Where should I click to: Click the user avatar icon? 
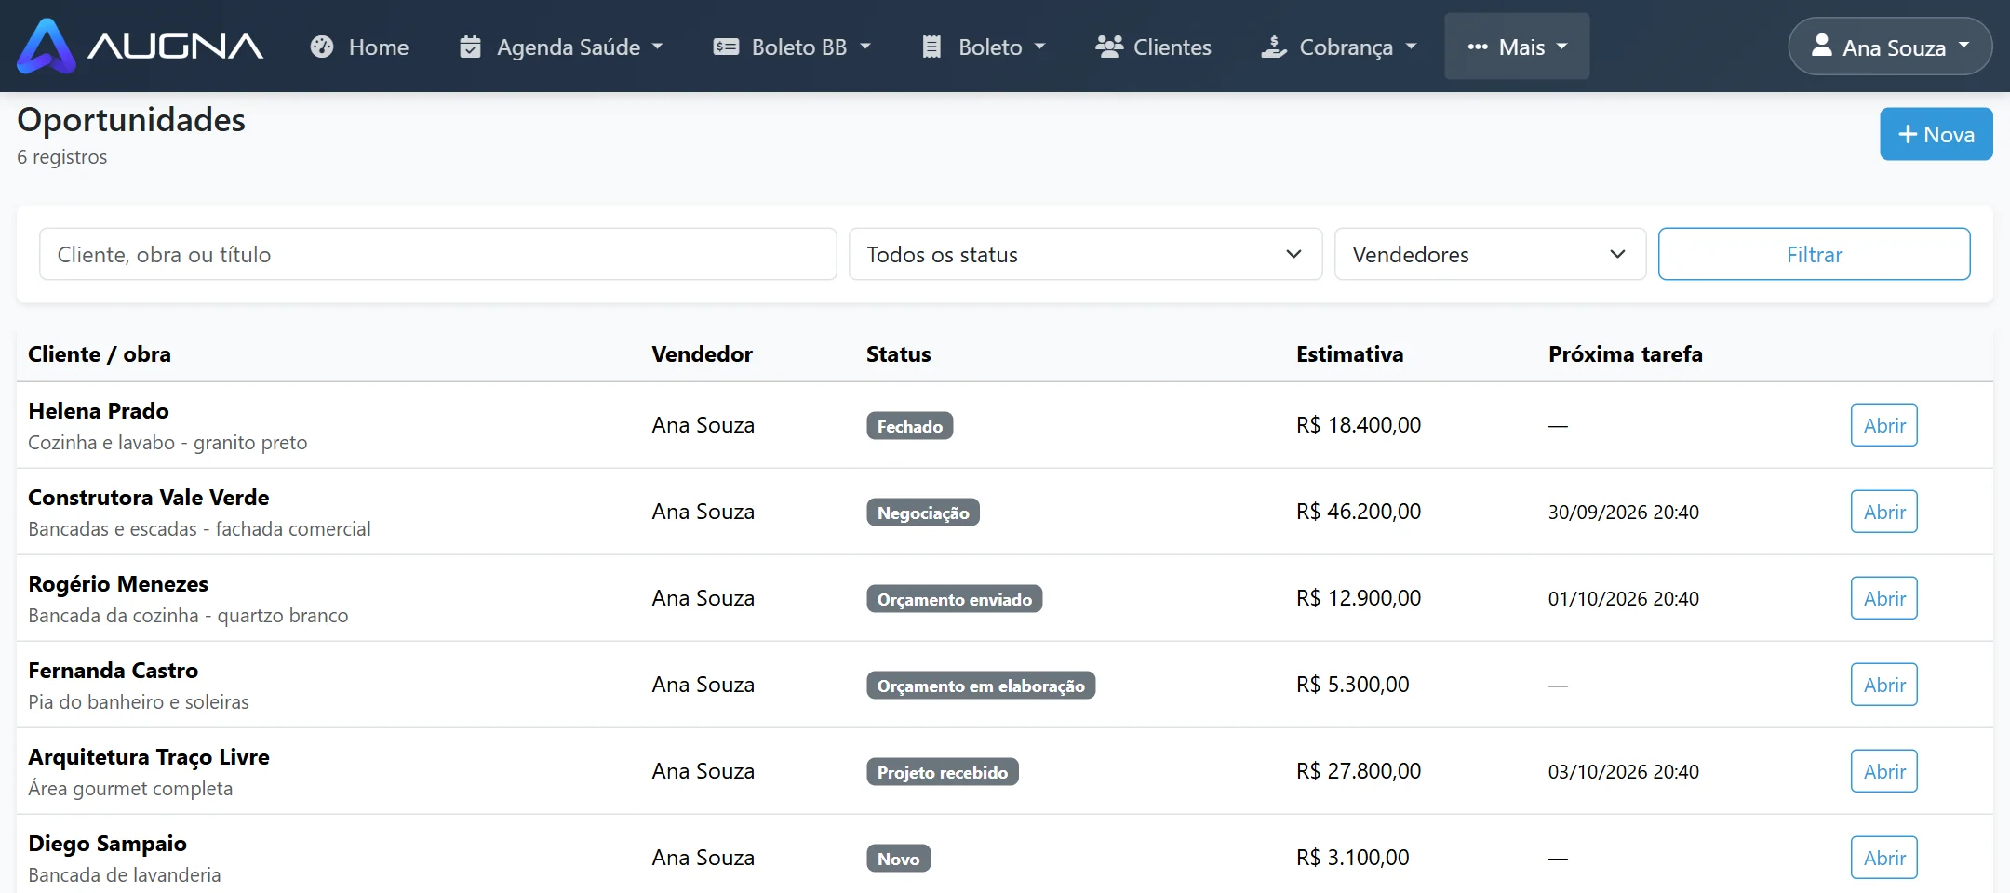1822,45
